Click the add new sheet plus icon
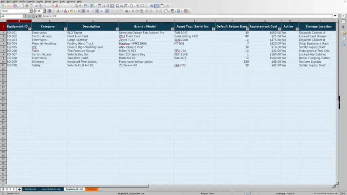Viewport: 347px width, 195px height. [19, 189]
